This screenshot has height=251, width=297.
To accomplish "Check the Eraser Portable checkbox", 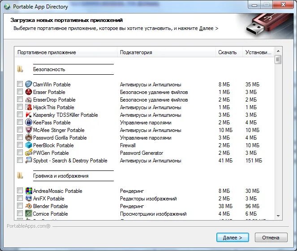I will 20,92.
